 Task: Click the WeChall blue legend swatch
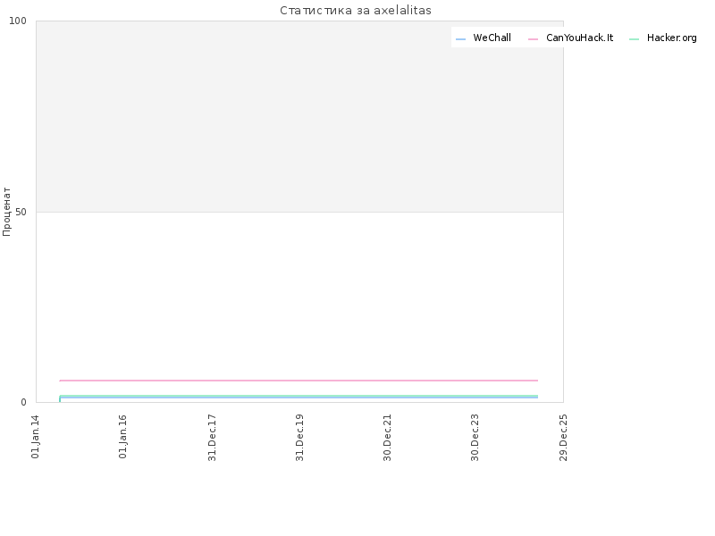point(460,39)
